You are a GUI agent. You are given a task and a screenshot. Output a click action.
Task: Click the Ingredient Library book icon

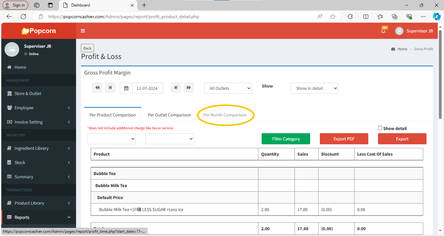(9, 148)
